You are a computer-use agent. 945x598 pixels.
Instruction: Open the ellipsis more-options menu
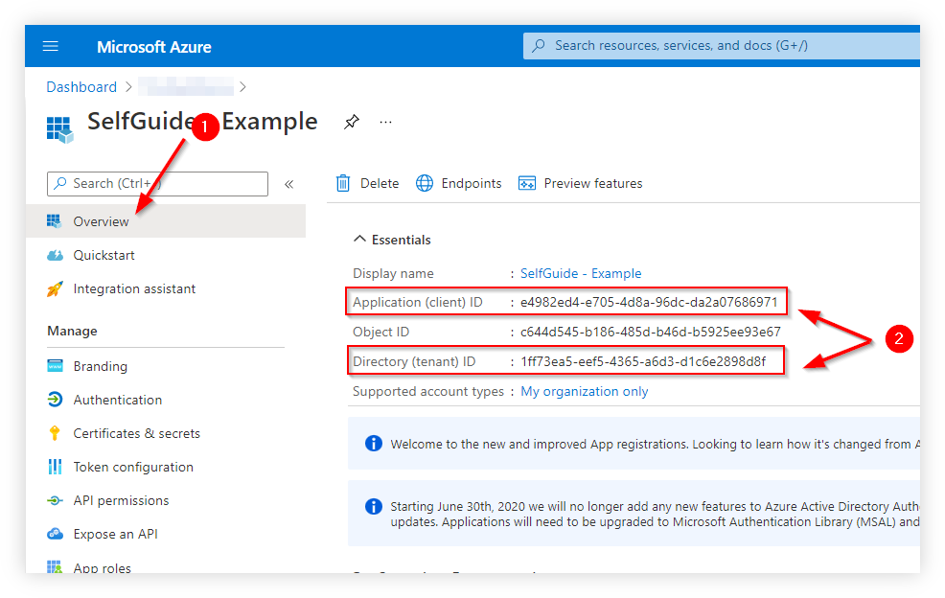click(x=385, y=123)
